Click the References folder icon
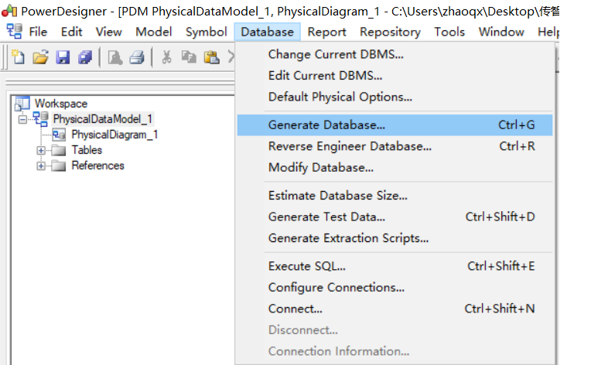Screen dimensions: 615x365 59,165
